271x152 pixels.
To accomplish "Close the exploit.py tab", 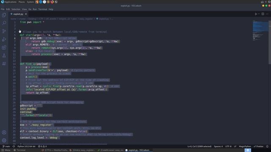I will coord(26,14).
